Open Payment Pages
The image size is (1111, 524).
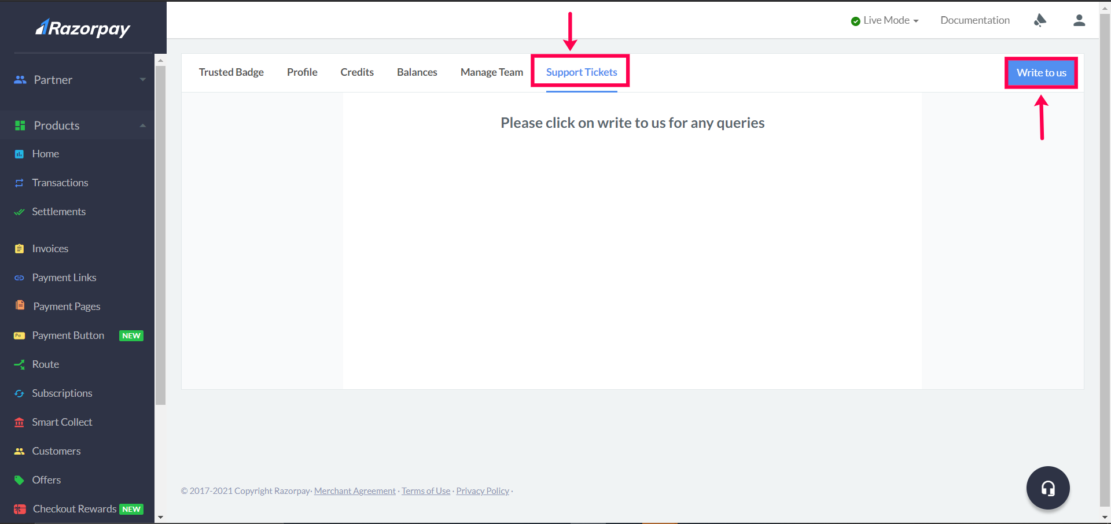(x=67, y=307)
